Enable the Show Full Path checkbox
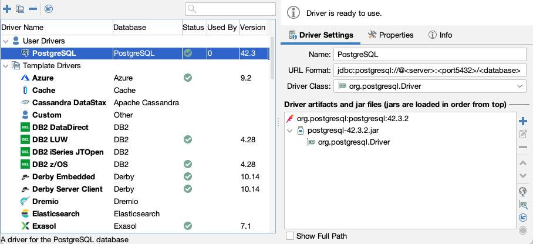This screenshot has height=244, width=533. click(x=290, y=236)
